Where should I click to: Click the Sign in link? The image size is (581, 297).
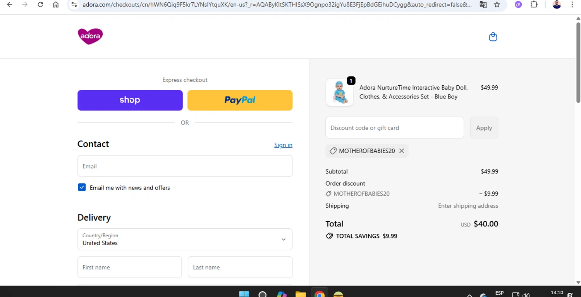[283, 145]
